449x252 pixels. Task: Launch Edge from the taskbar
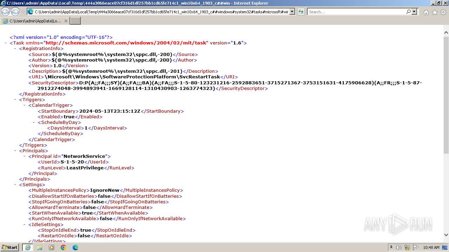point(75,247)
